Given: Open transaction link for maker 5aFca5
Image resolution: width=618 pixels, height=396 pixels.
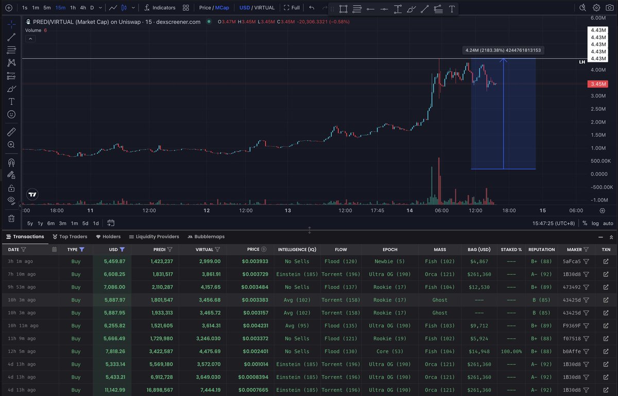Looking at the screenshot, I should [x=606, y=261].
